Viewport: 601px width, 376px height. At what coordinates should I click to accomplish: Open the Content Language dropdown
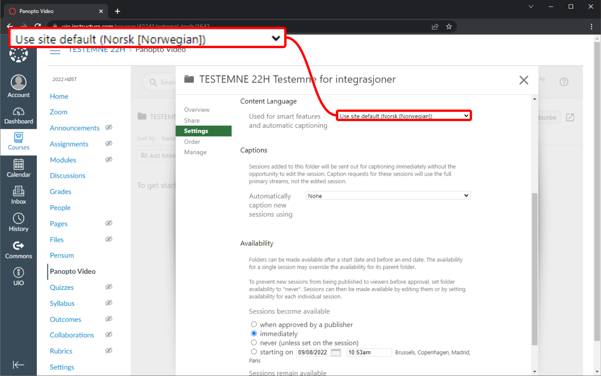(x=404, y=116)
